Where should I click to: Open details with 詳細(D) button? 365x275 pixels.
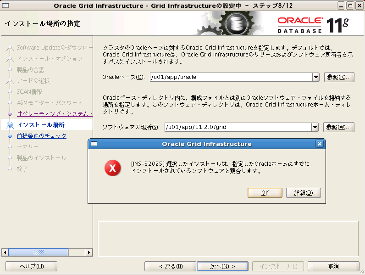[303, 193]
